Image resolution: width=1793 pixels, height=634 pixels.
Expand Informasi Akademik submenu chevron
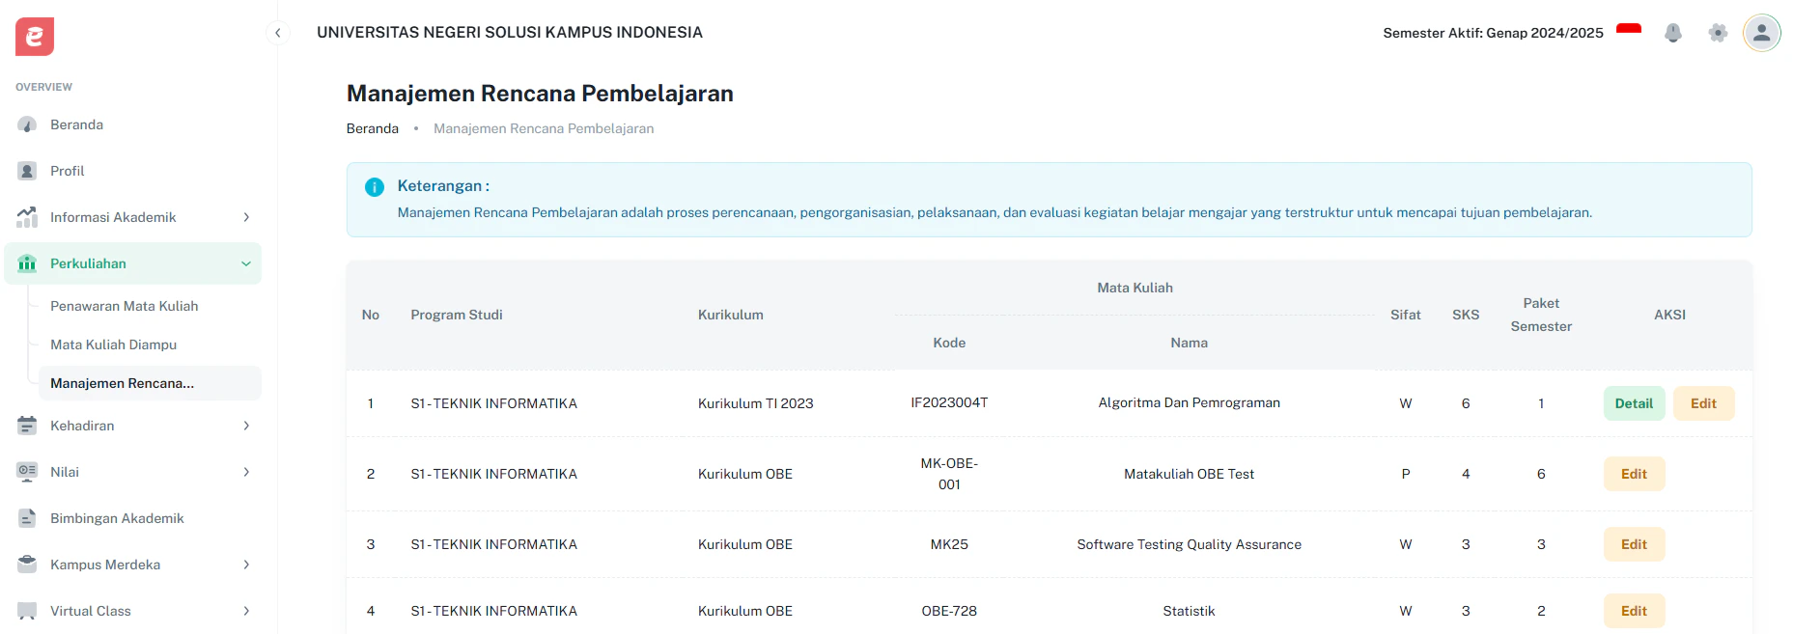(246, 217)
